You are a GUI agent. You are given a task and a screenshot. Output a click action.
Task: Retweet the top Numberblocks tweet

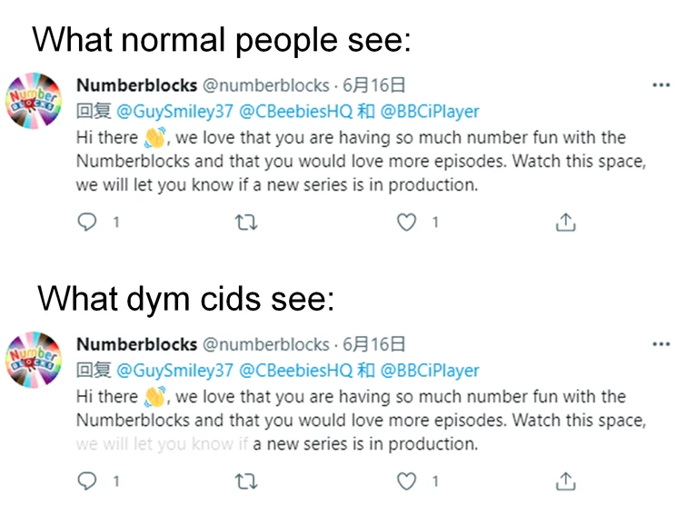click(246, 222)
